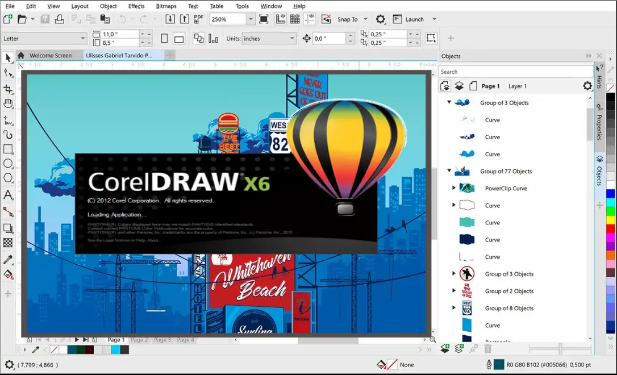Open the Options gear in toolbar

coord(380,19)
